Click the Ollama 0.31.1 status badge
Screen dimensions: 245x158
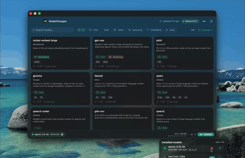[x=190, y=21]
